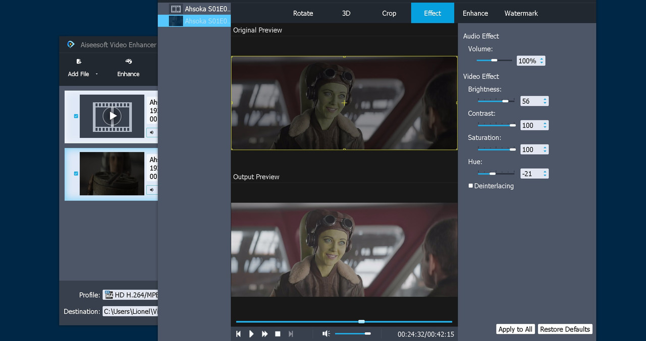This screenshot has height=341, width=646.
Task: Click the Hue slider
Action: pos(496,174)
